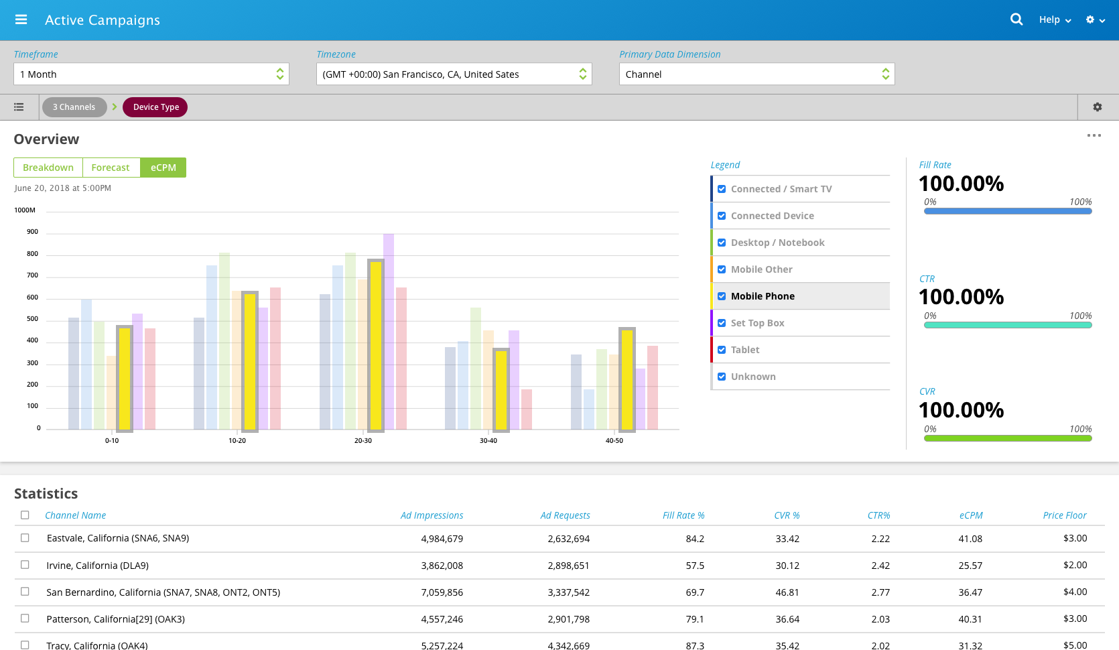Select the Eastvale, California row checkbox

tap(25, 538)
